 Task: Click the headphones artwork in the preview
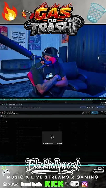click(52, 137)
